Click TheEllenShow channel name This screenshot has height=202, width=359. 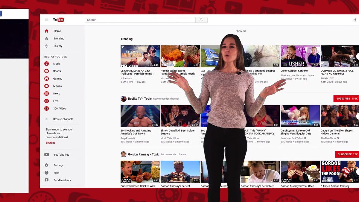pos(328,138)
